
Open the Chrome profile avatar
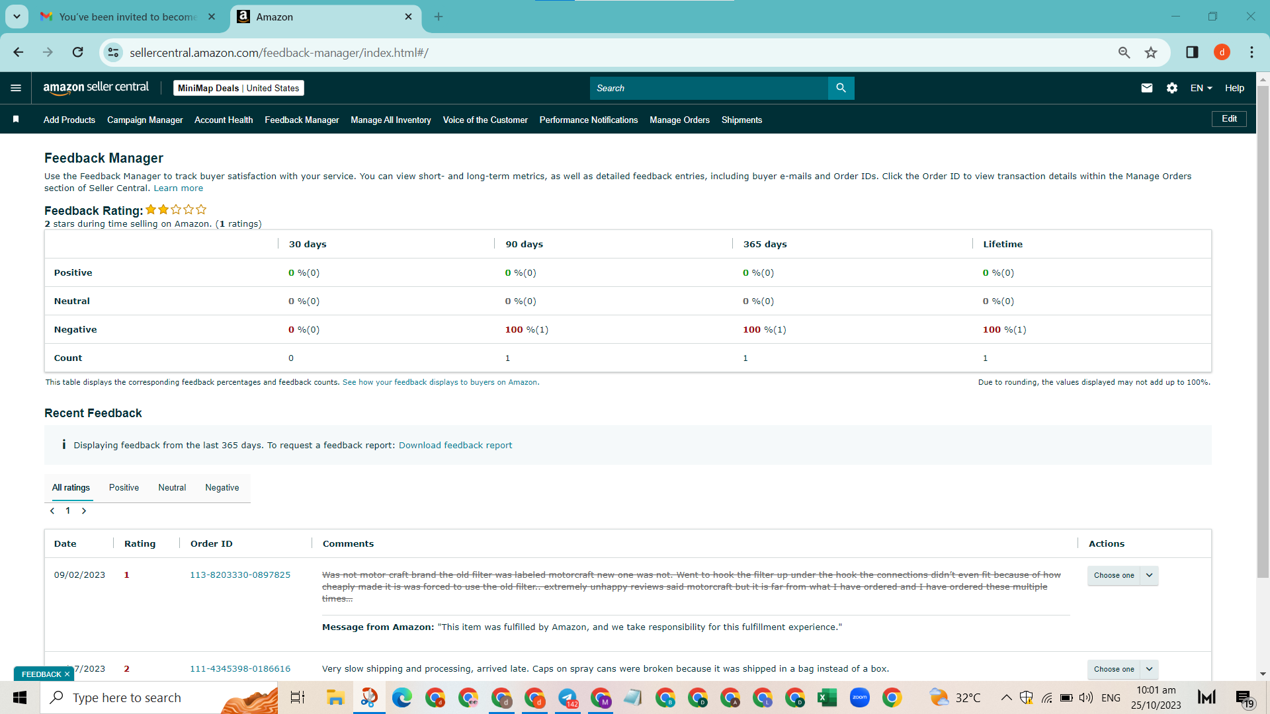tap(1222, 52)
